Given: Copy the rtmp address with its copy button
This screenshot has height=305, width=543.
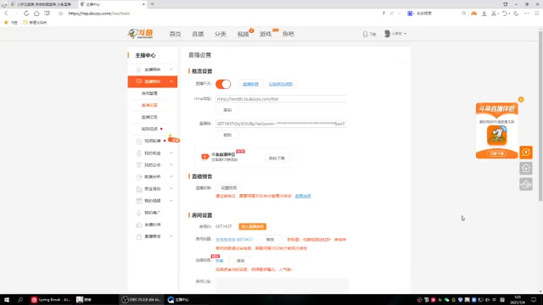Looking at the screenshot, I should coord(227,110).
